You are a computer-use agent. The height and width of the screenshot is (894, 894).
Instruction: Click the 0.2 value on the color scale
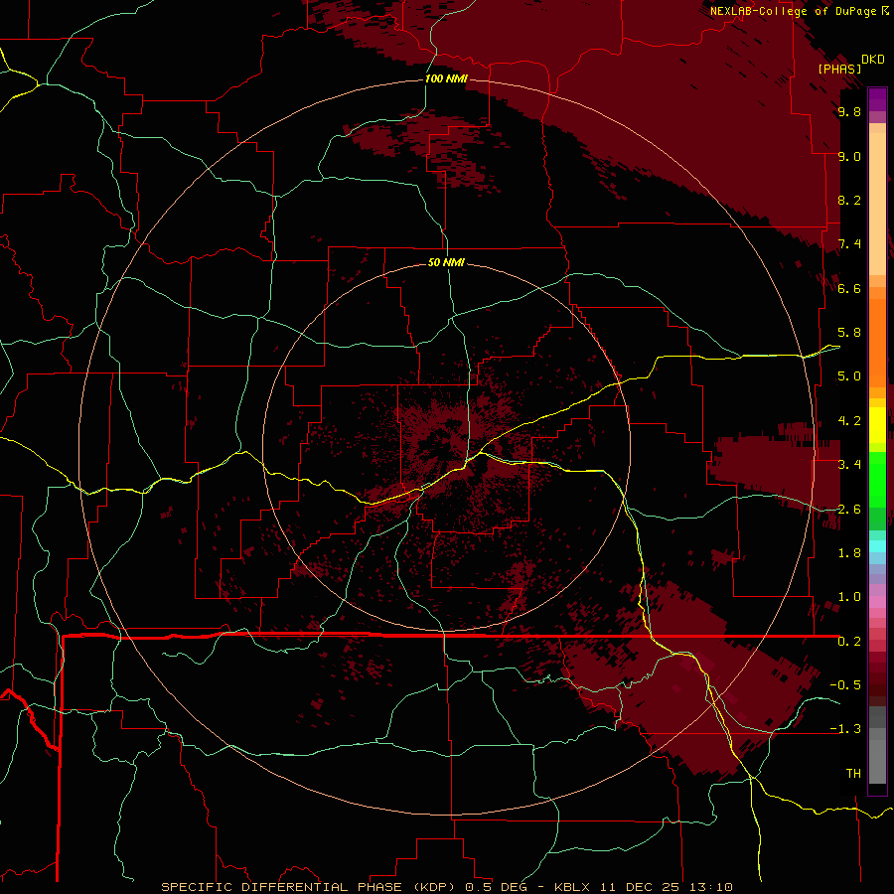(849, 642)
